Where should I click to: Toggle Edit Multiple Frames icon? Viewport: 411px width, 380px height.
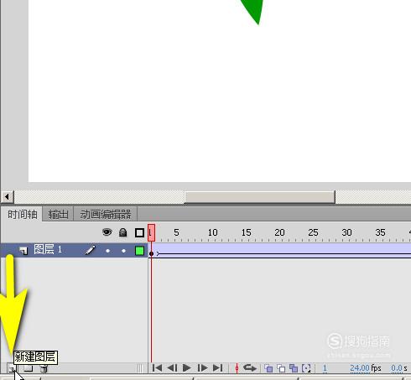[294, 368]
